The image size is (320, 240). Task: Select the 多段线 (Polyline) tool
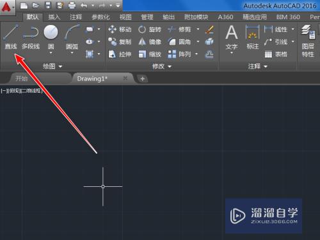(x=31, y=36)
